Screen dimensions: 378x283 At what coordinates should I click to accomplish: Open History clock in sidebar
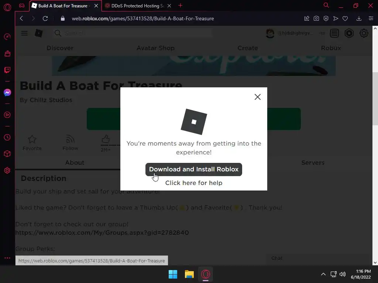coord(7,137)
